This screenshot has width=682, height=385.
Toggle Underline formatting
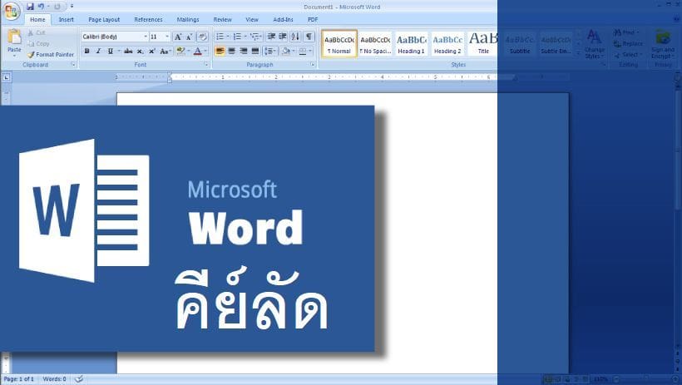click(x=111, y=51)
